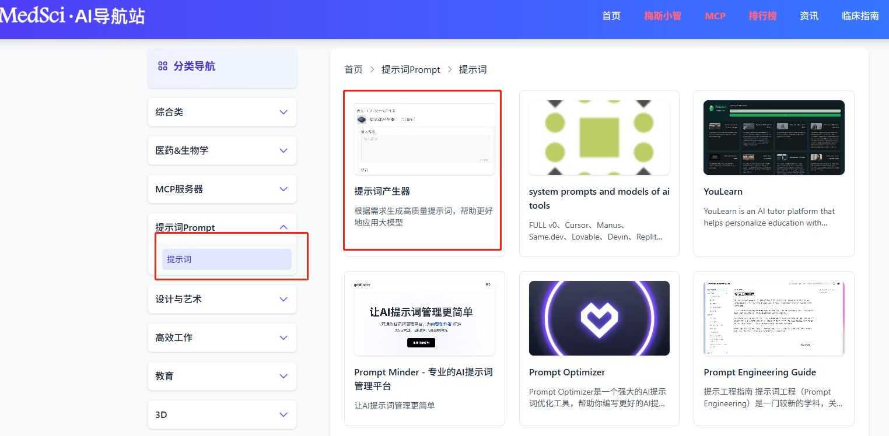Click 首页 in the breadcrumb
The image size is (889, 436).
[353, 69]
